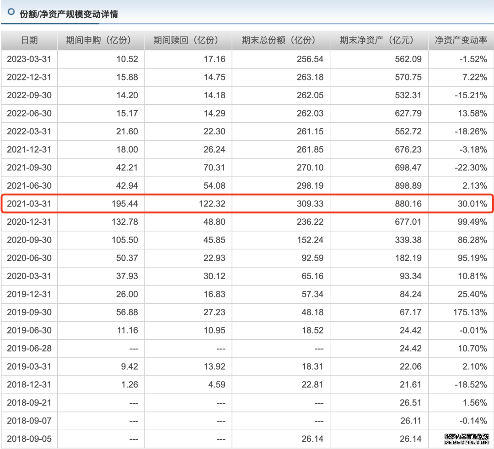The image size is (494, 449).
Task: Select the 2021-03-31 date cell
Action: click(x=29, y=204)
